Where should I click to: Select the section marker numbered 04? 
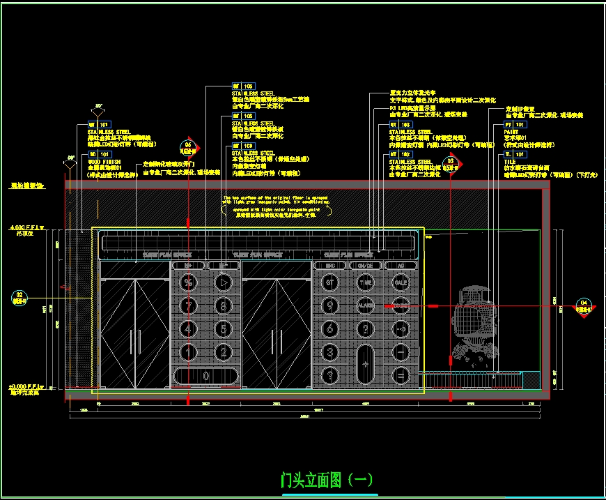(x=584, y=304)
